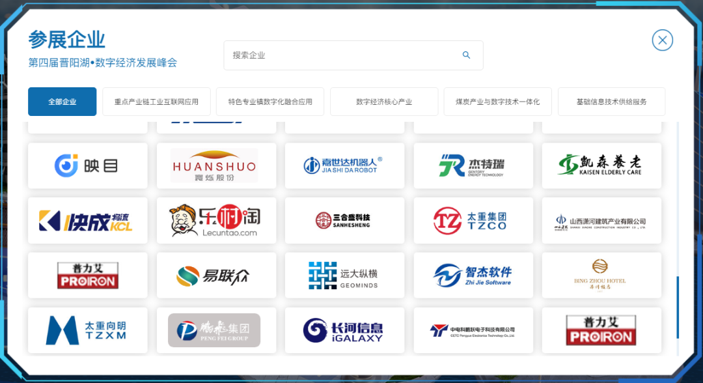Select the 中电科鹏跃电子科技有限公司 card
The height and width of the screenshot is (383, 703).
click(473, 330)
